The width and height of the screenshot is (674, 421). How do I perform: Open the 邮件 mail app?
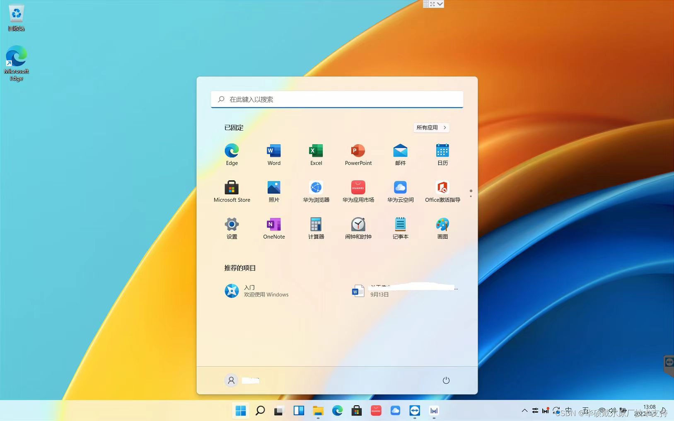400,155
